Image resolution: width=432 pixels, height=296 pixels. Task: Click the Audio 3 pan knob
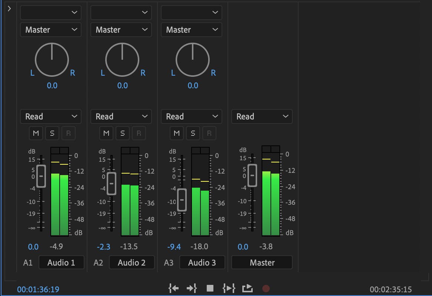tap(193, 60)
